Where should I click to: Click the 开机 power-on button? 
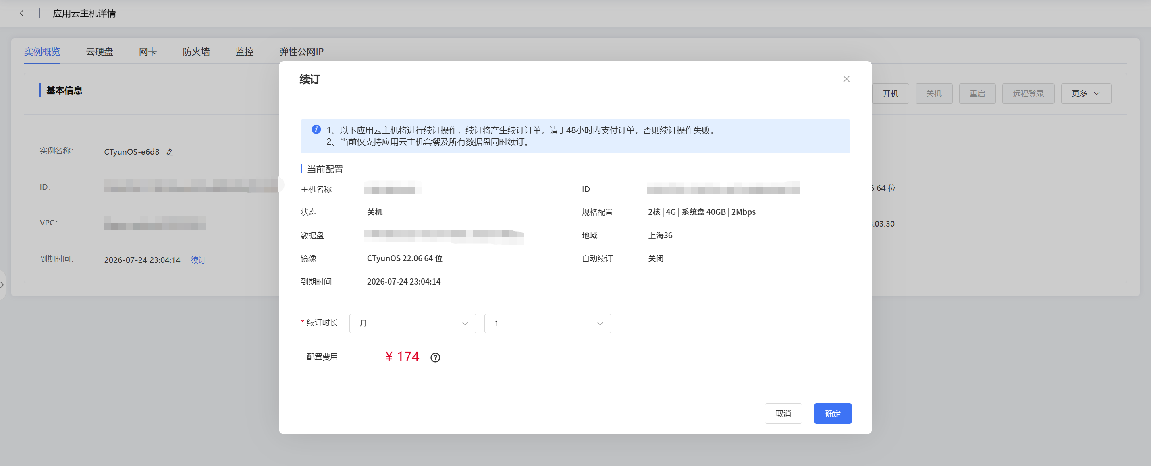[890, 94]
